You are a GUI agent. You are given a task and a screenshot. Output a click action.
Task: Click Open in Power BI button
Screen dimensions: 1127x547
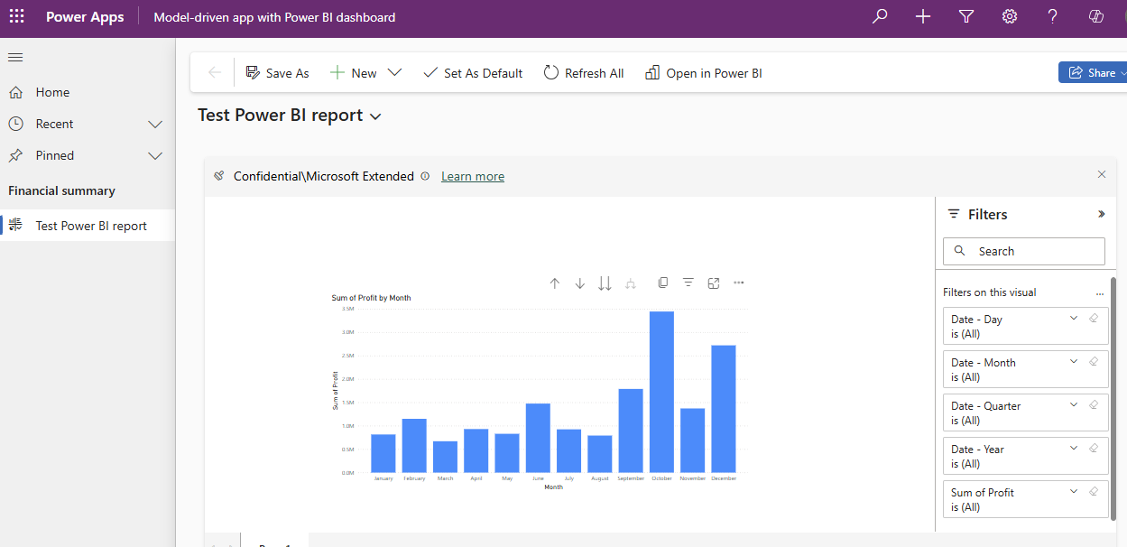tap(704, 73)
